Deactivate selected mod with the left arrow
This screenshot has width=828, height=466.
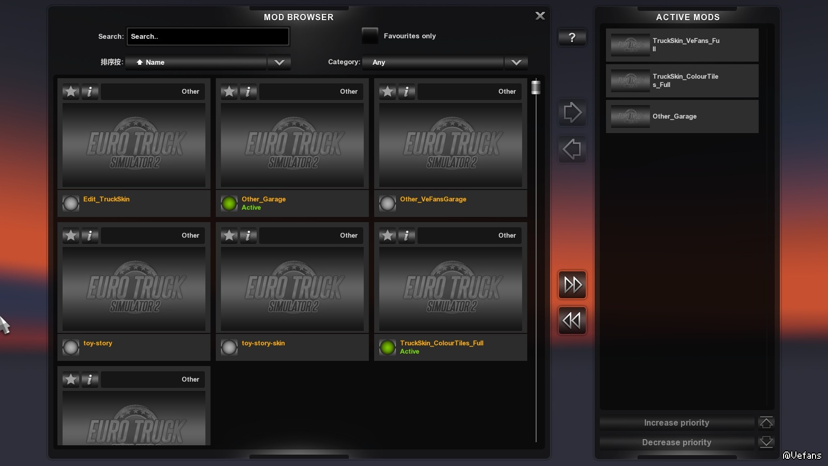572,150
